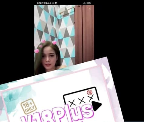Click the top pink heart sticker above hair
144x122 pixels.
point(43,41)
